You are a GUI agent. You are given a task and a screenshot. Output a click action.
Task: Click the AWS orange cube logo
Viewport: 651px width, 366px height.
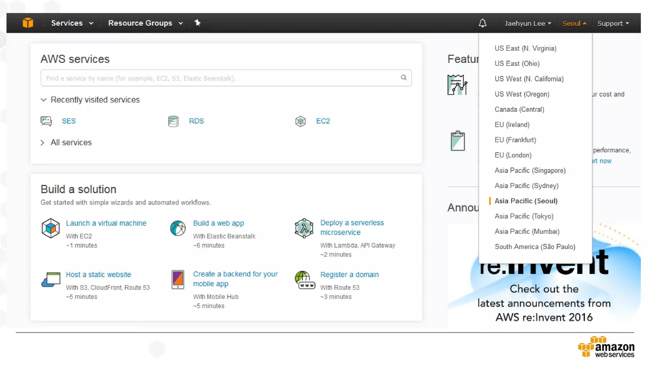pos(28,23)
